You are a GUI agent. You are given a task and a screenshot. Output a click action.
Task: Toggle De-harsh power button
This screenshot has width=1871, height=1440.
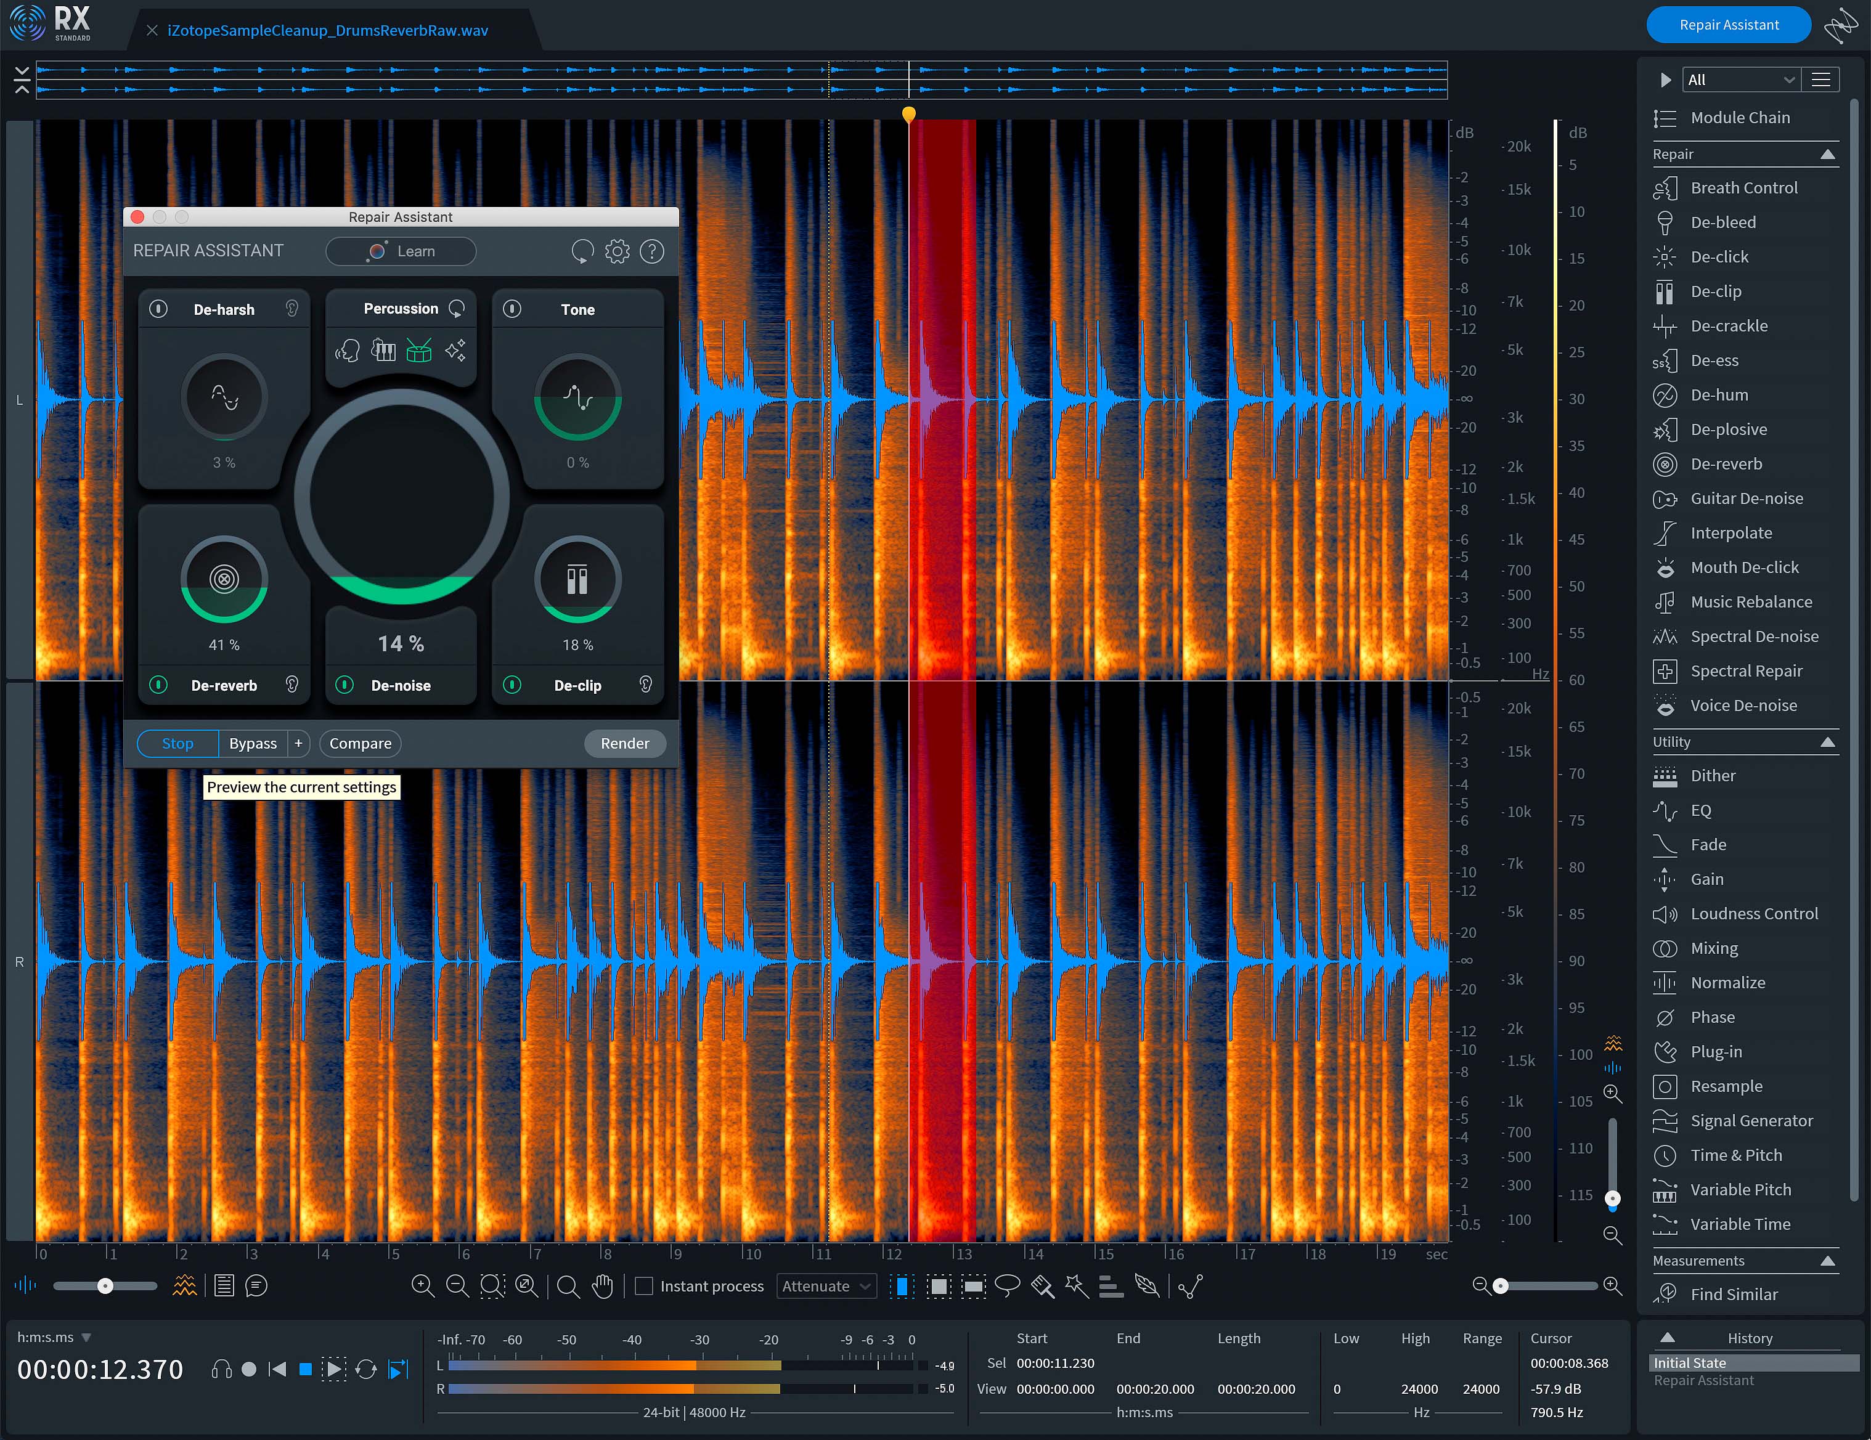coord(158,308)
